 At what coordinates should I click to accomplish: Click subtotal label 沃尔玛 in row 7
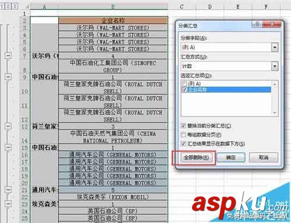pyautogui.click(x=45, y=56)
